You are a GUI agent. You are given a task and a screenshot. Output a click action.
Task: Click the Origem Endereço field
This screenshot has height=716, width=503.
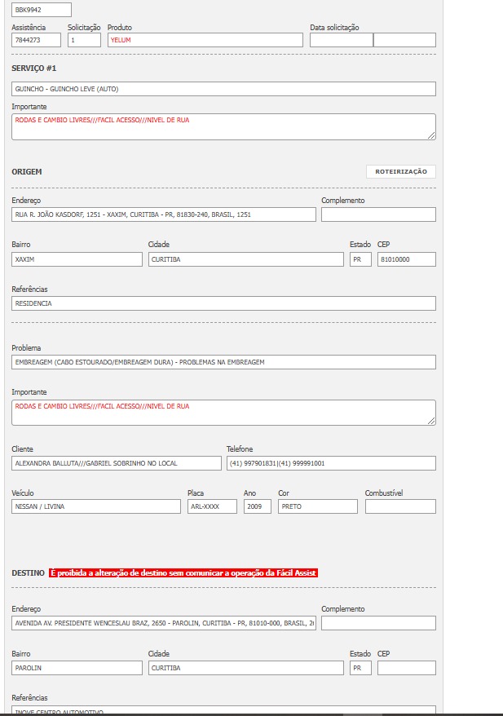point(163,214)
